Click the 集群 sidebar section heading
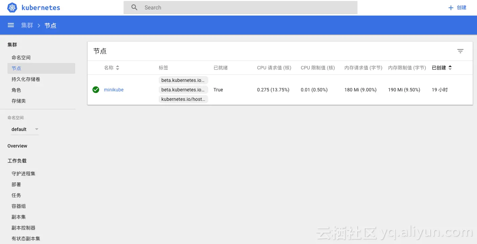477x244 pixels. point(12,45)
